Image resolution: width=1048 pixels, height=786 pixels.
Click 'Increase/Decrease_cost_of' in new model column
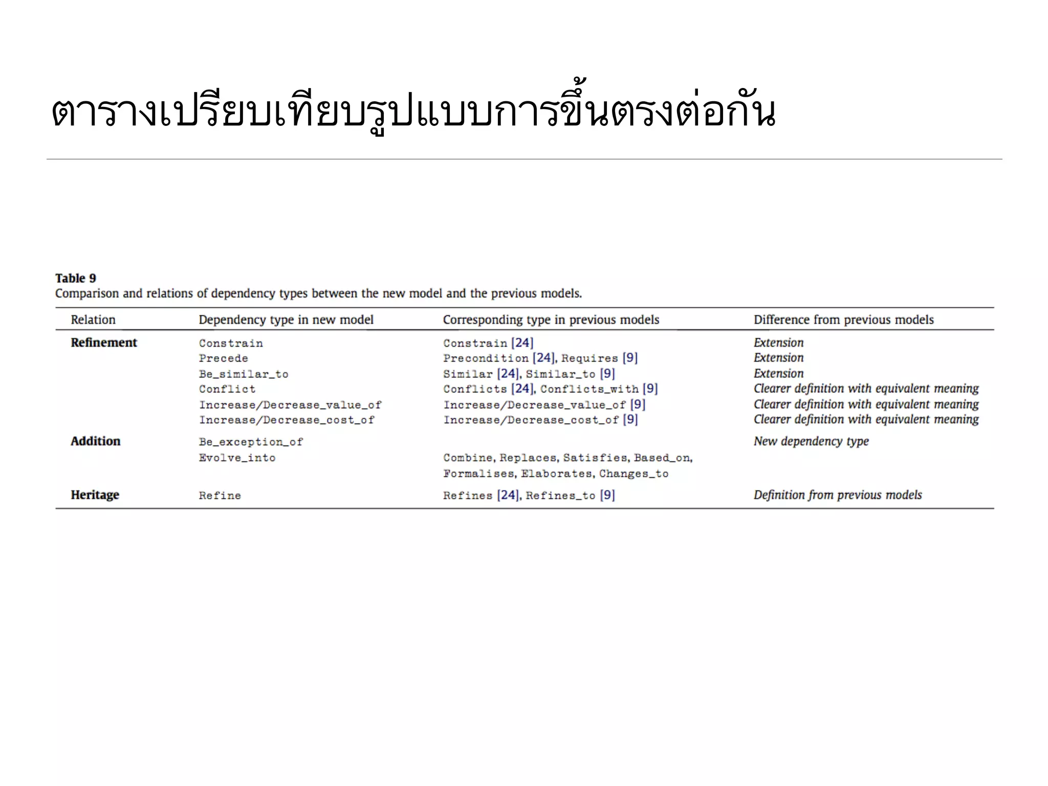click(x=287, y=420)
